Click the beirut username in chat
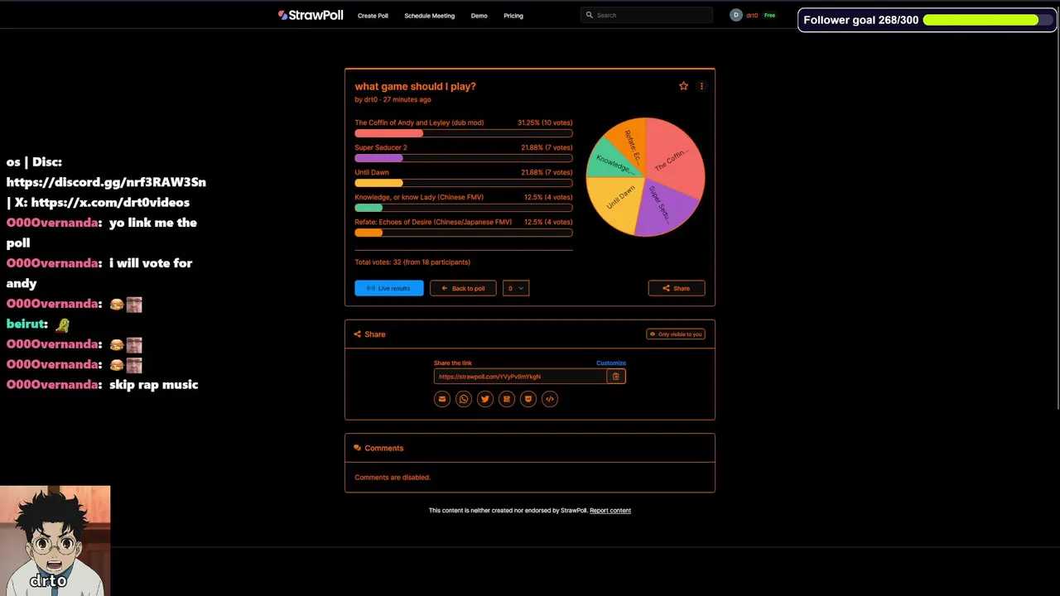The image size is (1060, 596). point(25,324)
